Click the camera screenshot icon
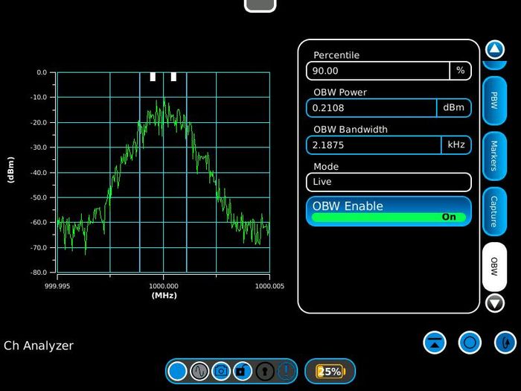The width and height of the screenshot is (521, 391). tap(221, 371)
